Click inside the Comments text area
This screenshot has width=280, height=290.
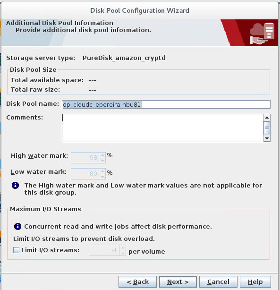click(162, 128)
